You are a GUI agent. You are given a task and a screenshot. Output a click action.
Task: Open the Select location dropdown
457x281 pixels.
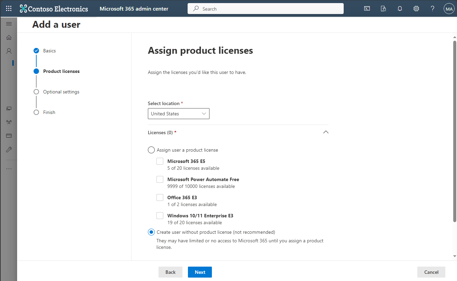pyautogui.click(x=179, y=114)
